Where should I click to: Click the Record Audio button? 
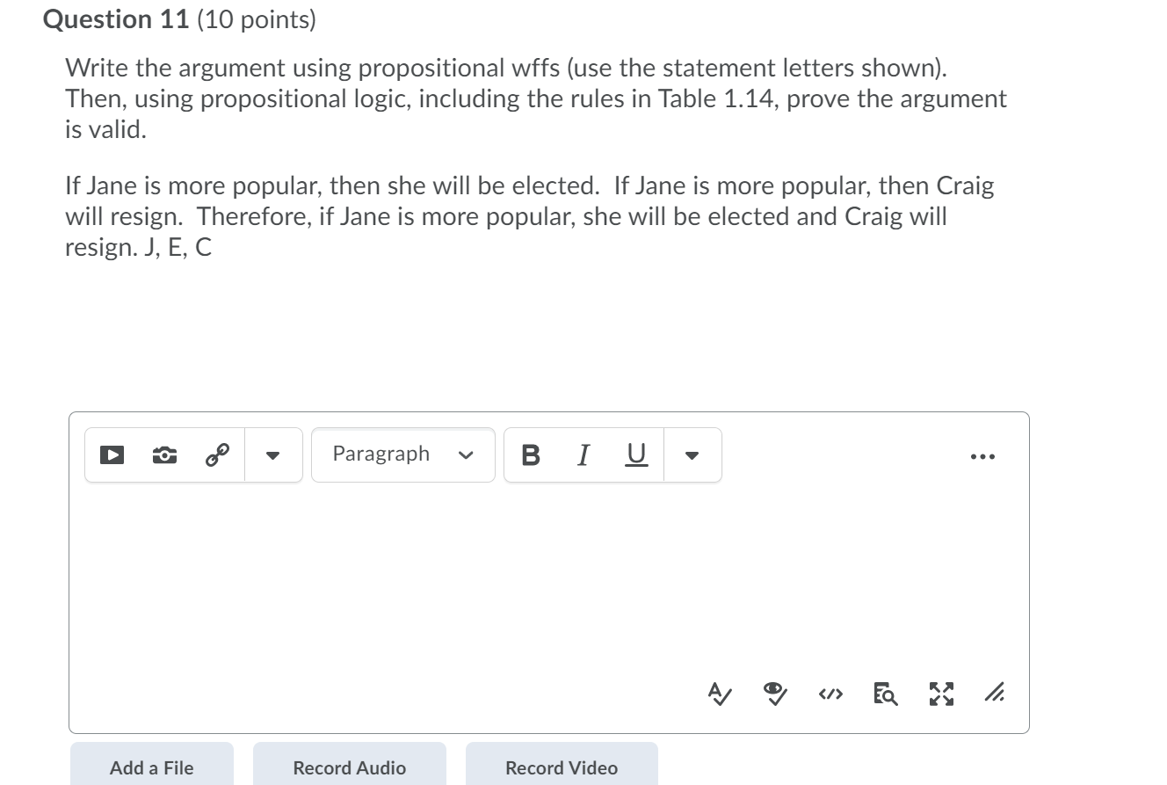tap(349, 767)
